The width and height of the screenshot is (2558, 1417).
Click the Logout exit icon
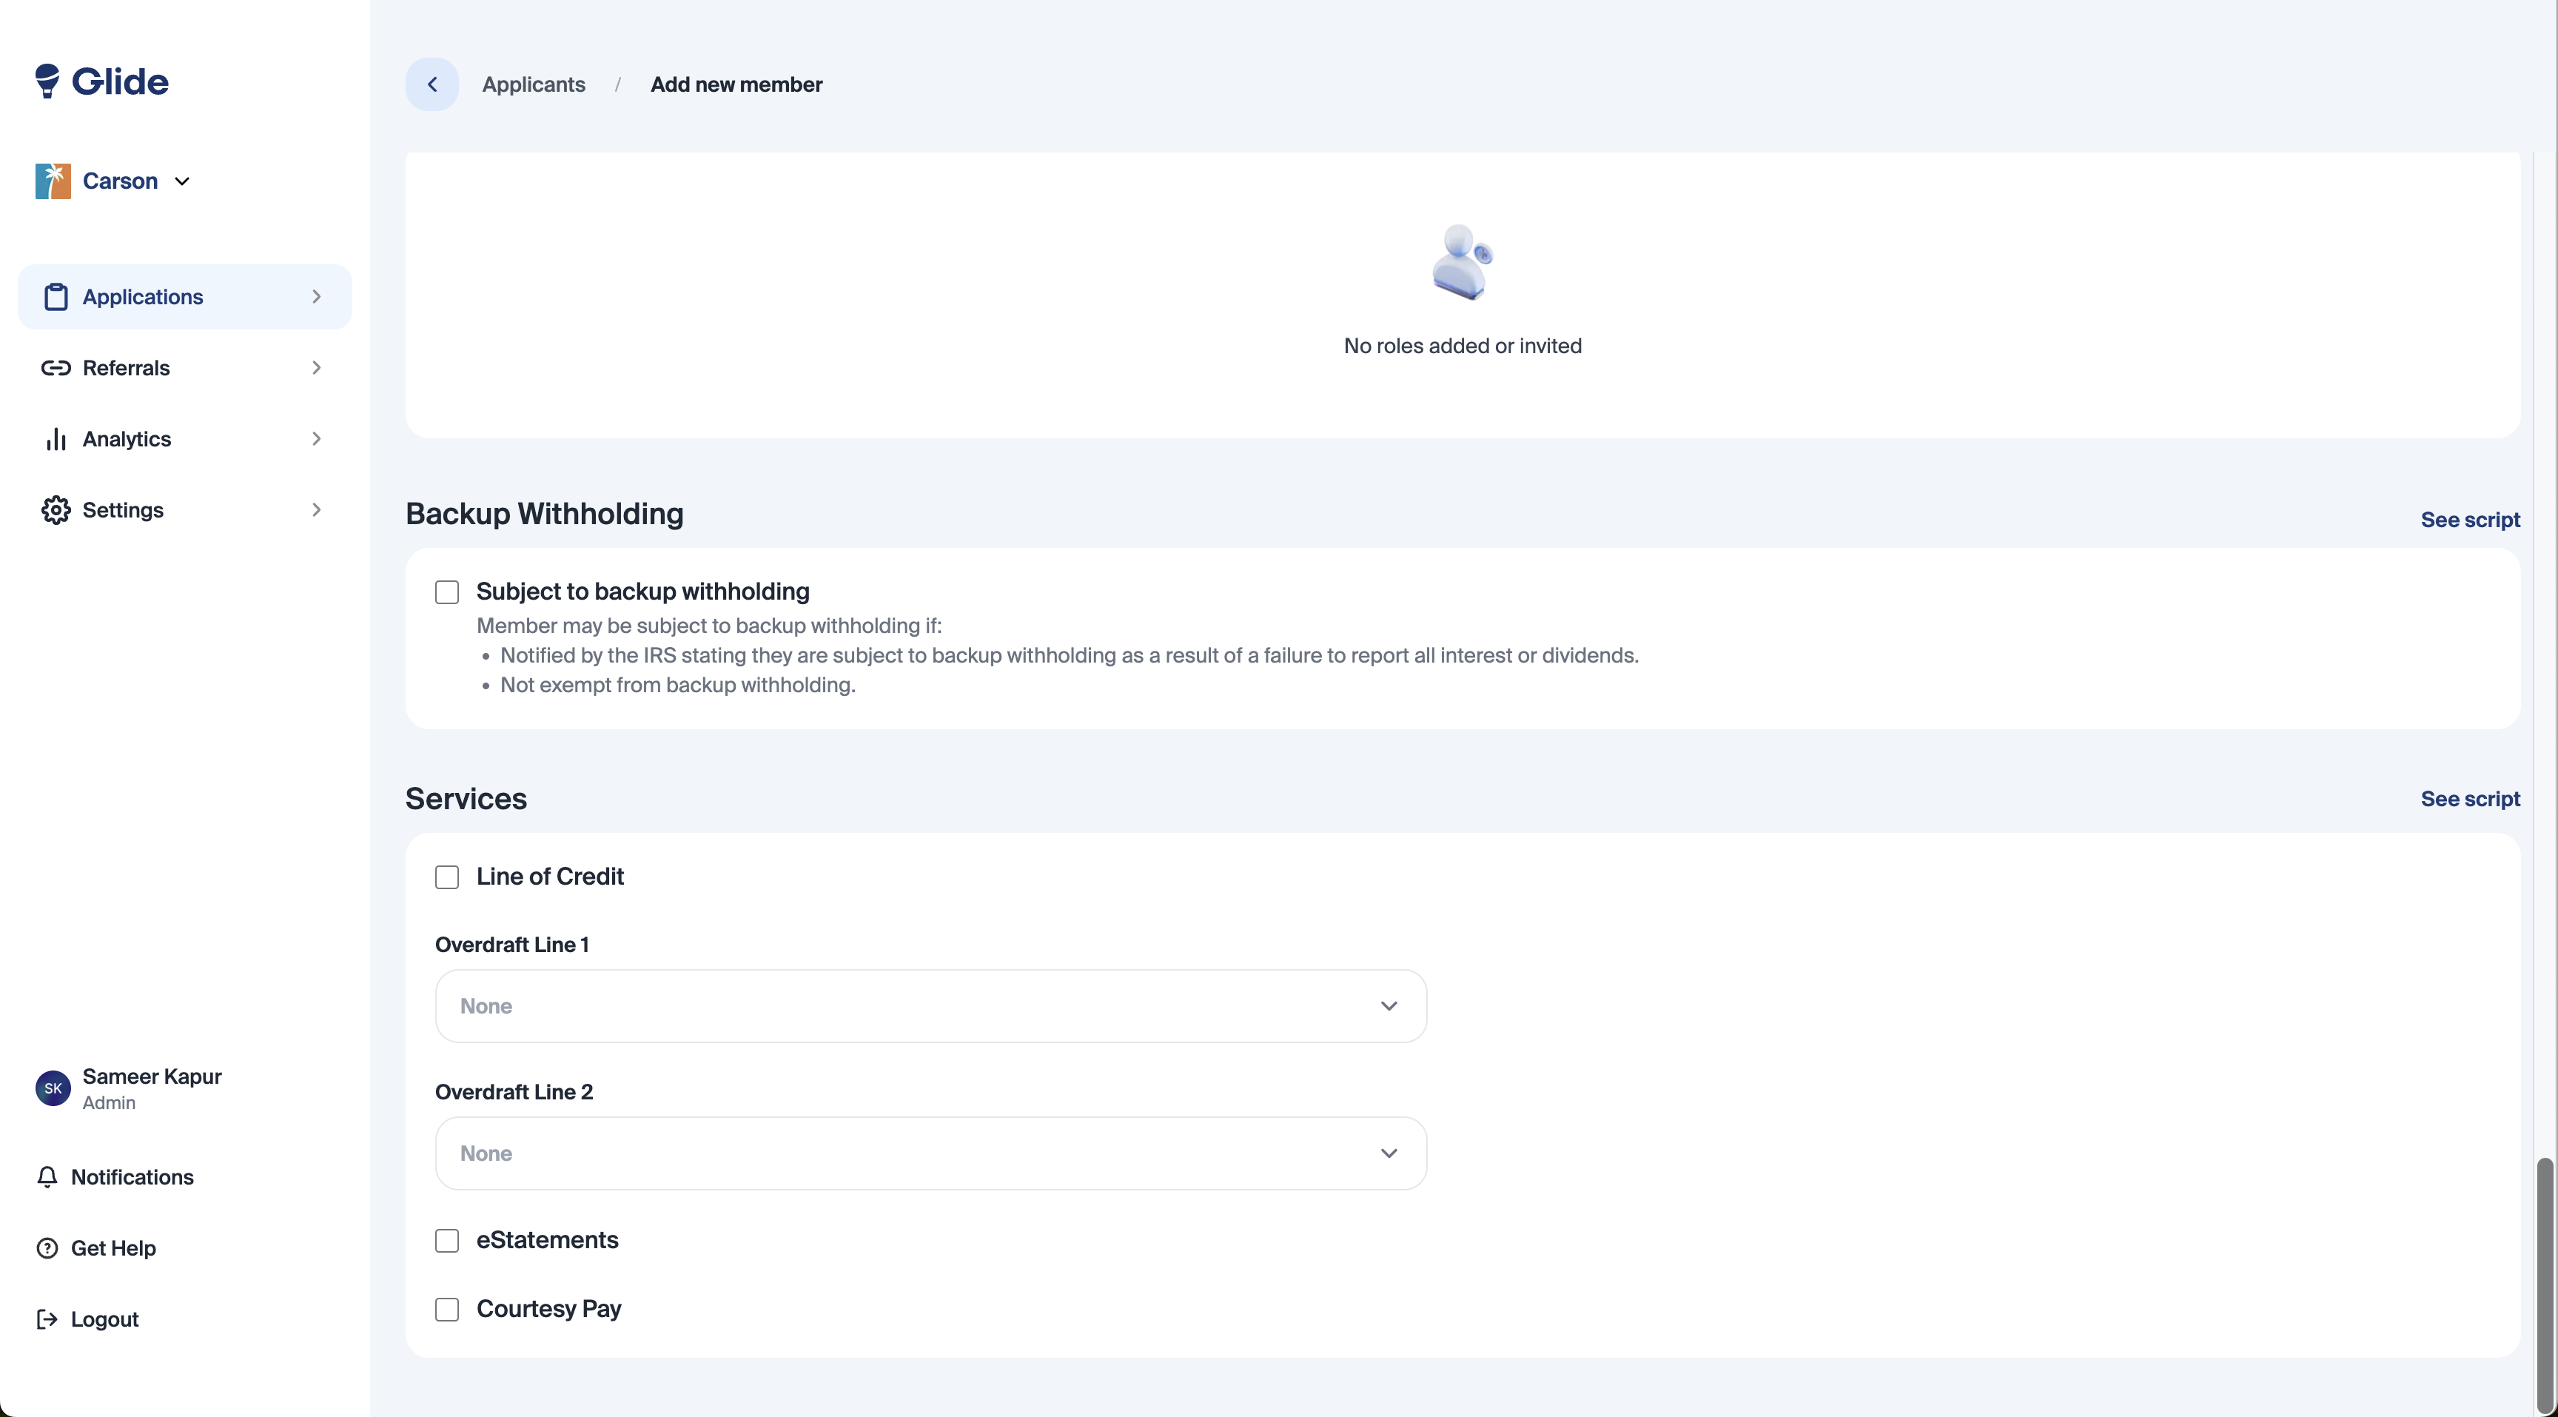tap(47, 1319)
